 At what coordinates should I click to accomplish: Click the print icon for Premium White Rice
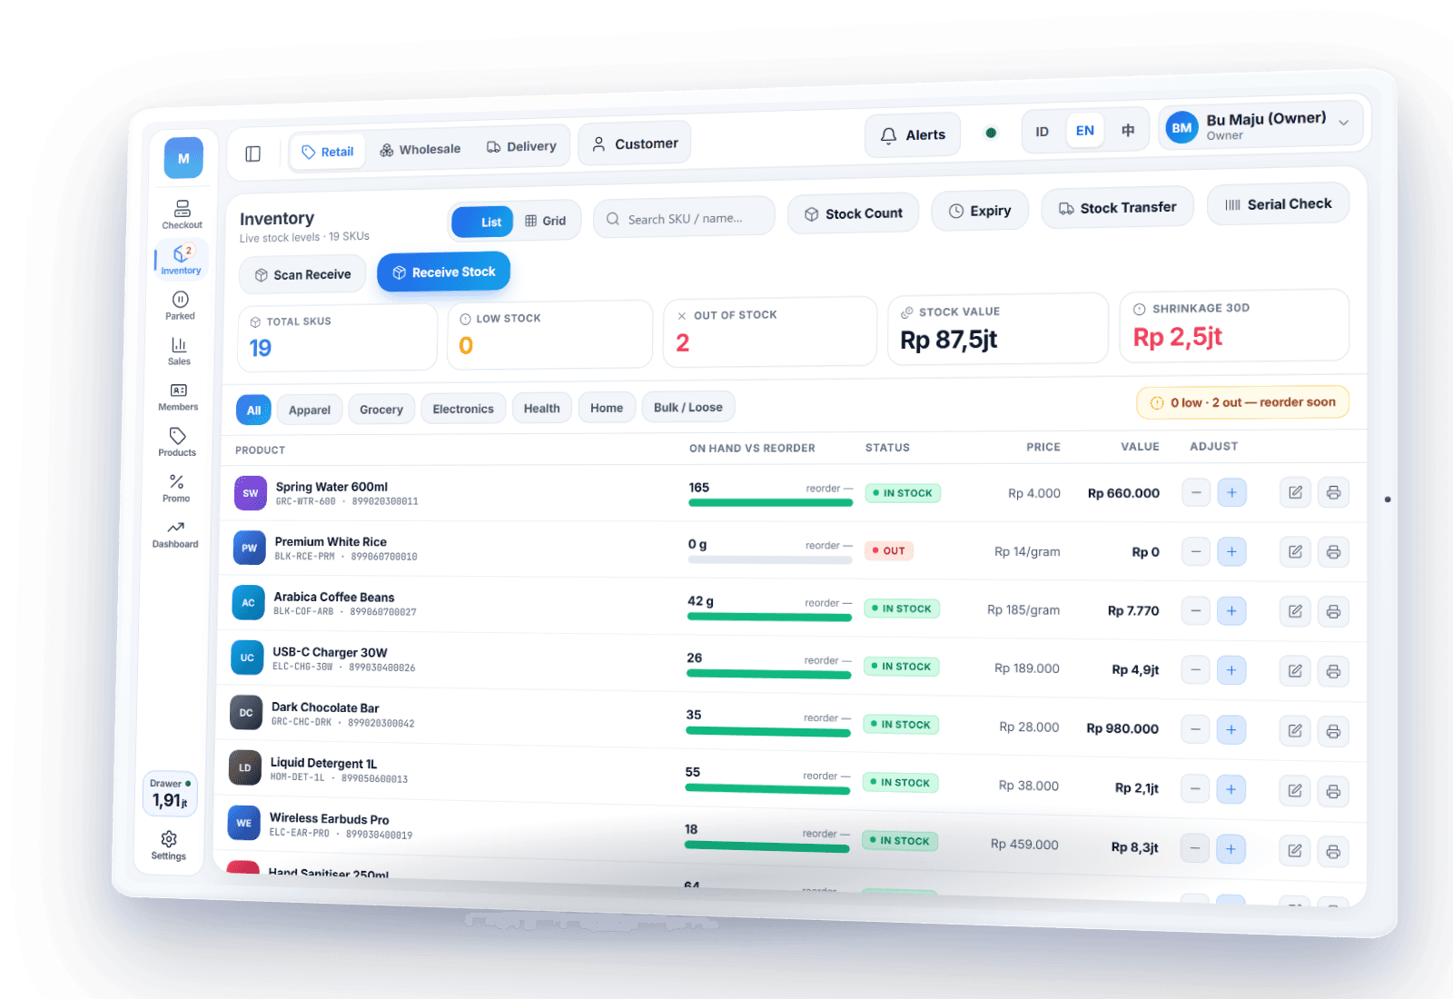coord(1333,551)
